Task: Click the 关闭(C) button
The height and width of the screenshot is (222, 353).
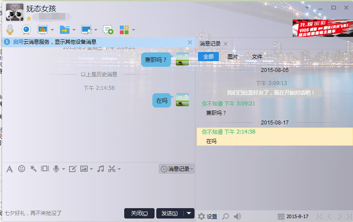Action: click(139, 213)
